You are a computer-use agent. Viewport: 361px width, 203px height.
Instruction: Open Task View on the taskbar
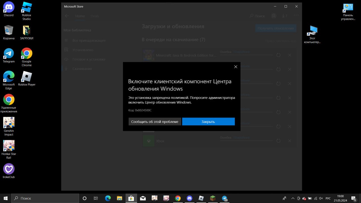[x=96, y=198]
